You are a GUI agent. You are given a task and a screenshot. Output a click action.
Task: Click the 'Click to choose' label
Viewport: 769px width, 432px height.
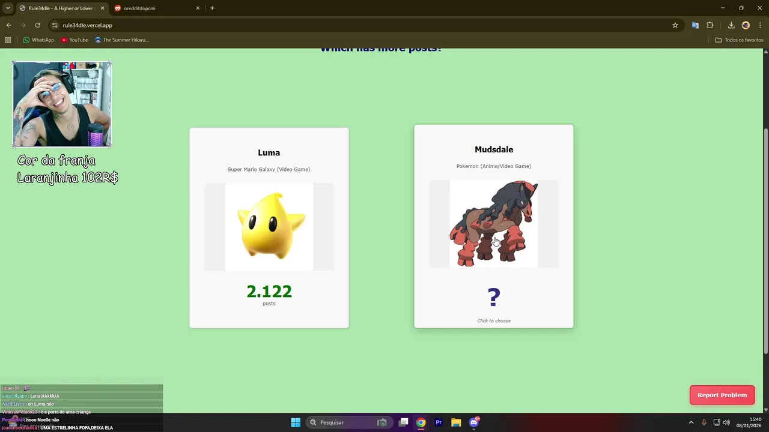click(x=494, y=321)
